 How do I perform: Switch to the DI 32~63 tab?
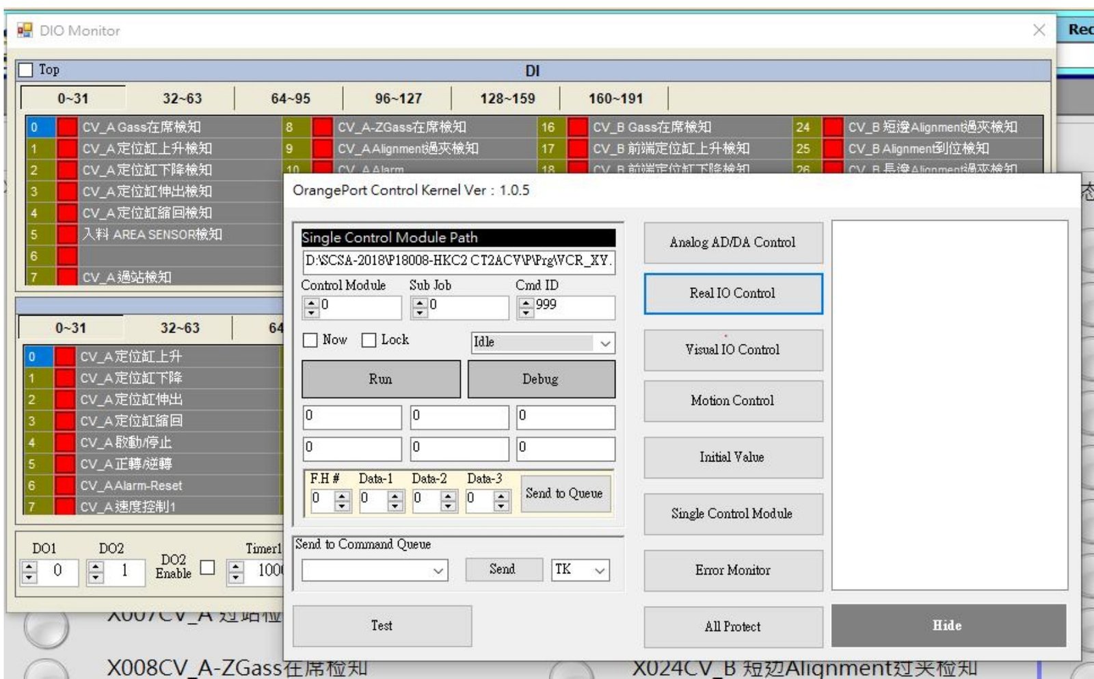(182, 98)
